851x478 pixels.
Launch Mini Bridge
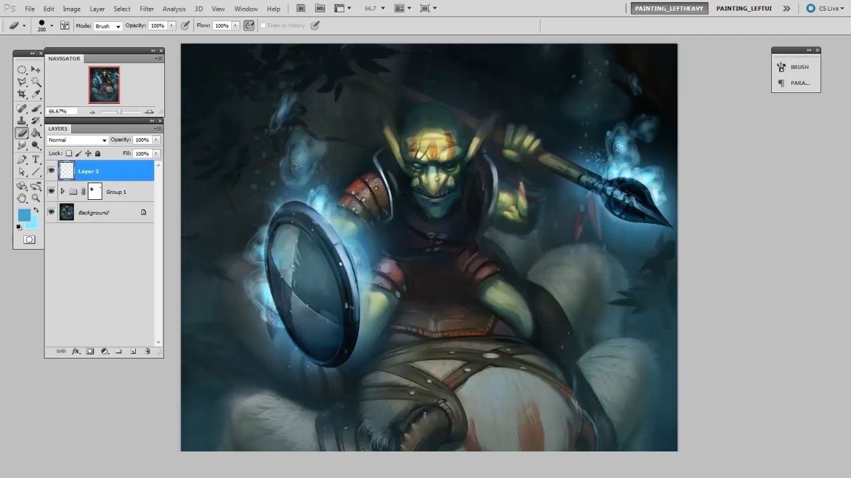click(x=320, y=9)
